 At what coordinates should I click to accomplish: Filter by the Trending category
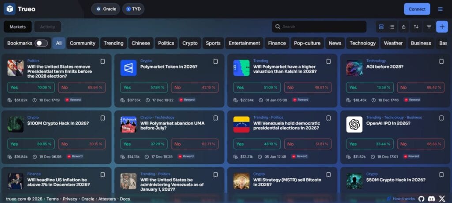[x=113, y=43]
